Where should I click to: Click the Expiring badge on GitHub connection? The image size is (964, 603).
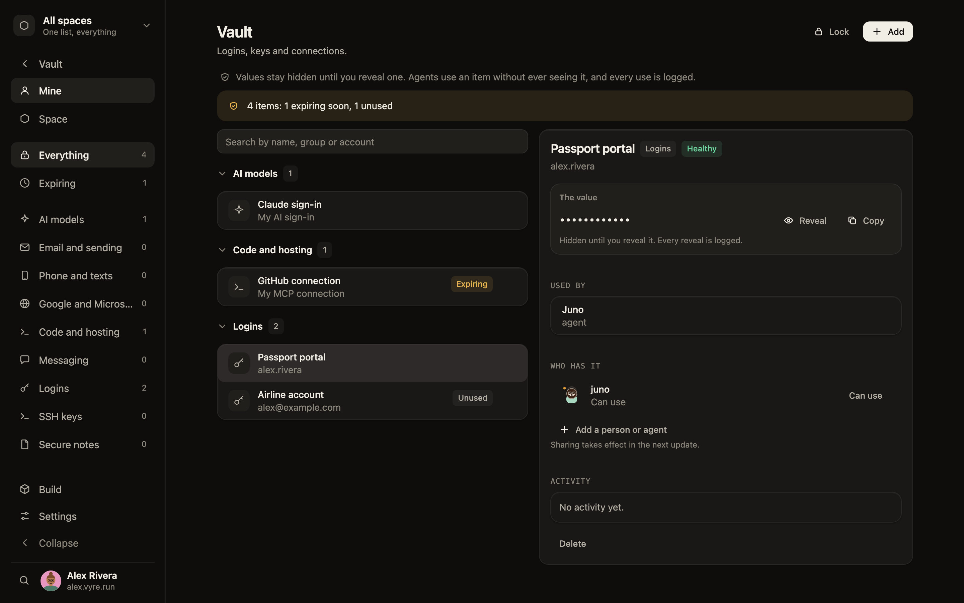[x=472, y=284]
